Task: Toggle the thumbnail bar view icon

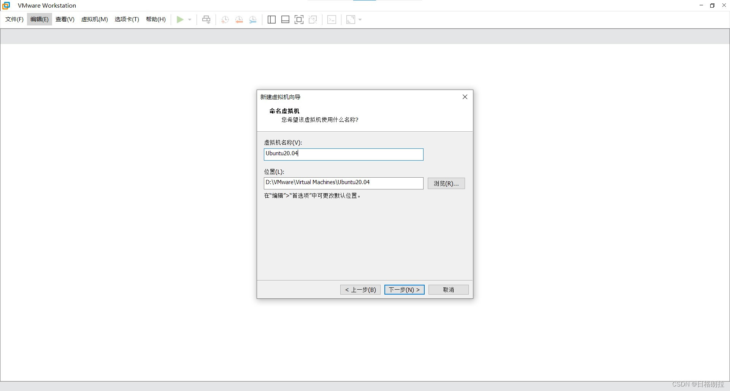Action: pyautogui.click(x=286, y=19)
